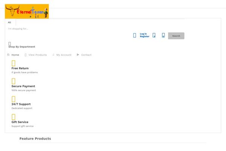Click the Home icon in navigation
Screen dimensions: 226x151
point(8,55)
